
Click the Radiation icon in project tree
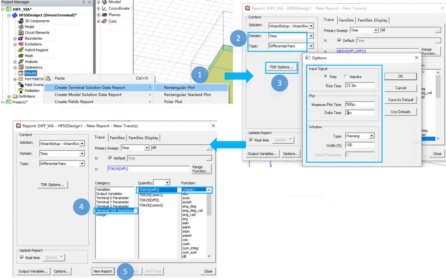click(21, 90)
